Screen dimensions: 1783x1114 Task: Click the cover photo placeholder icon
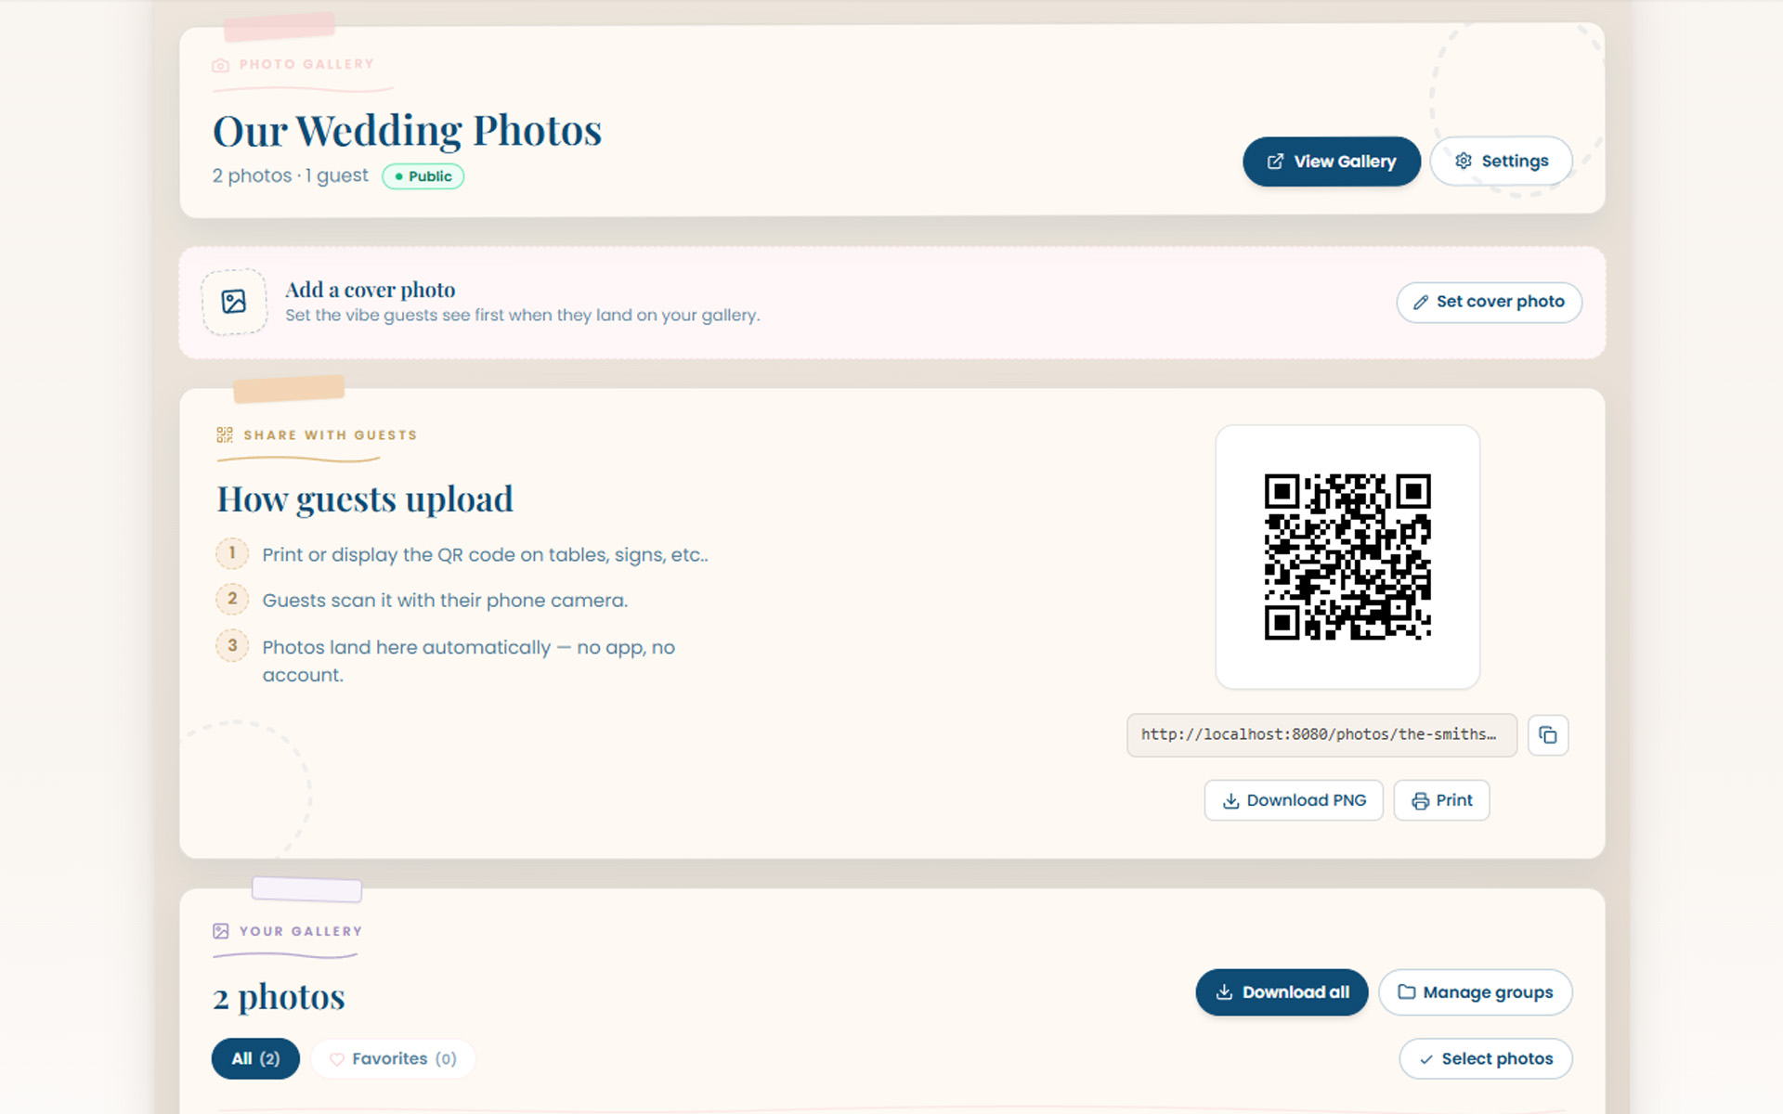point(234,302)
